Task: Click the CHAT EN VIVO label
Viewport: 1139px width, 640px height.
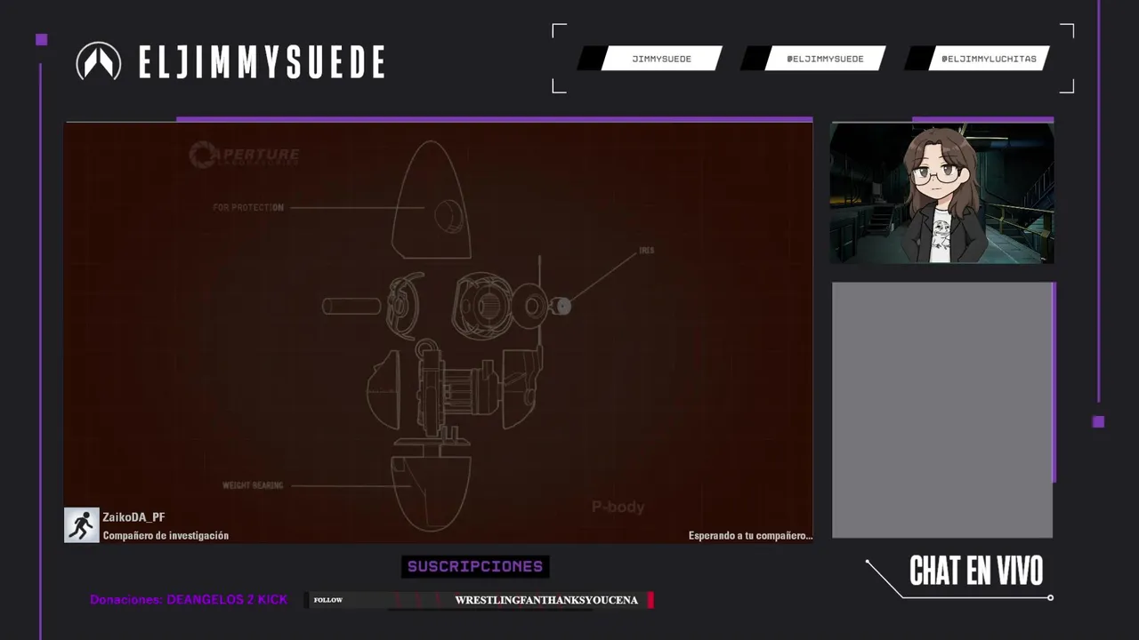Action: pos(976,571)
